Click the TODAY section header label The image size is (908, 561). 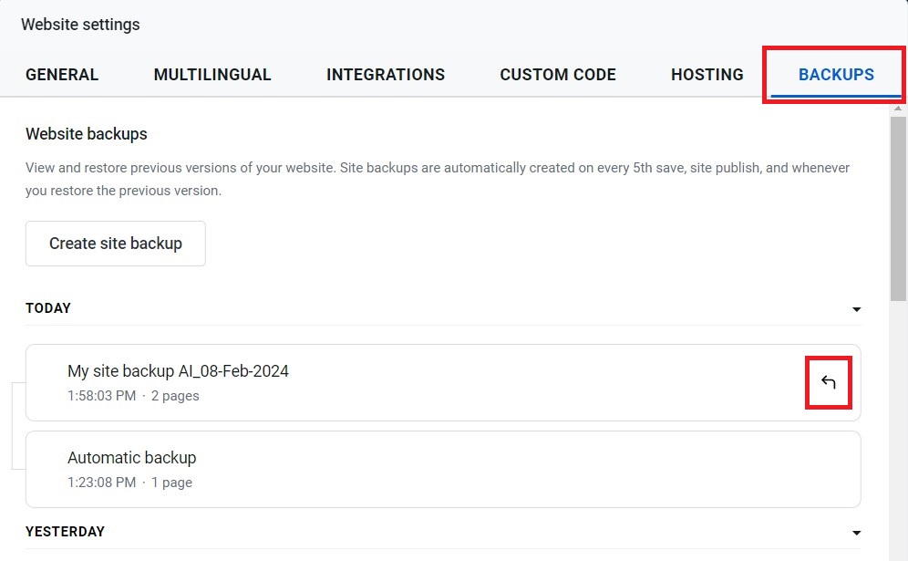click(x=48, y=308)
